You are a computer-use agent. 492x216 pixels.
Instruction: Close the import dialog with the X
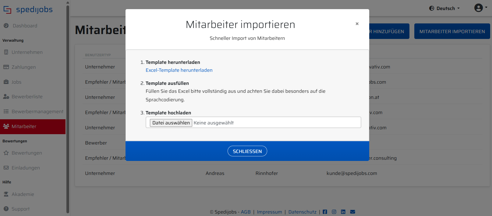[x=357, y=24]
